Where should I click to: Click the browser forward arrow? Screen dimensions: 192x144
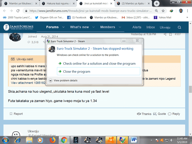point(11,11)
